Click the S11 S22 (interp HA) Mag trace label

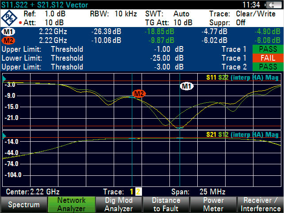[242, 77]
